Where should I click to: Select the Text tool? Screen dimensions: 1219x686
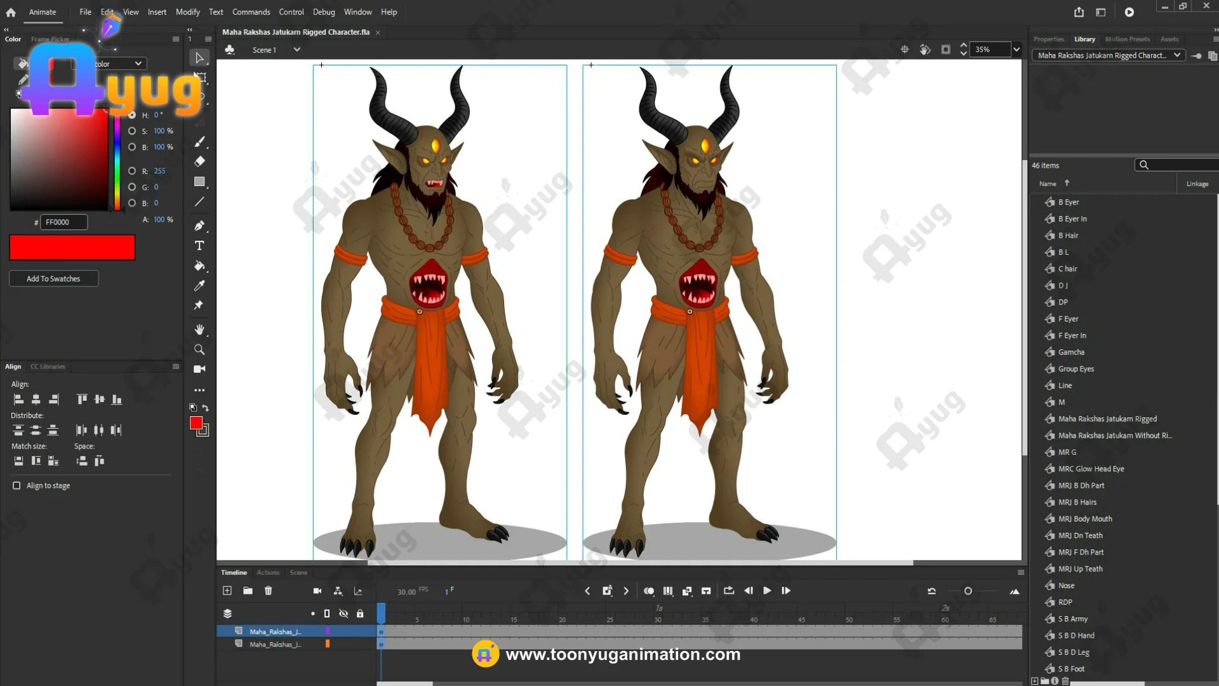click(199, 246)
